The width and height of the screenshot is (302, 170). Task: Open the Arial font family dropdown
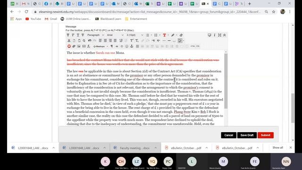click(115, 35)
